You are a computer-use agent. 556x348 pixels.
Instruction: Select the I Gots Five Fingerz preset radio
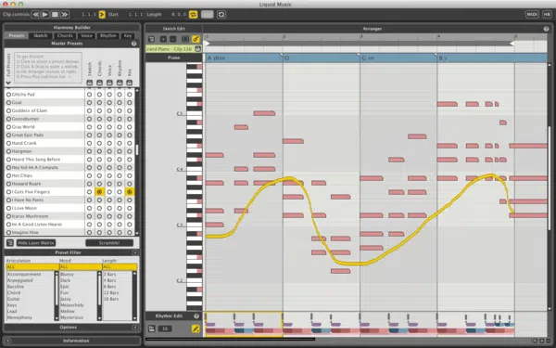[x=8, y=192]
